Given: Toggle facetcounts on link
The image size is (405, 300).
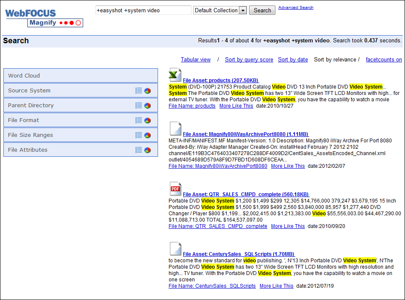Looking at the screenshot, I should [384, 60].
